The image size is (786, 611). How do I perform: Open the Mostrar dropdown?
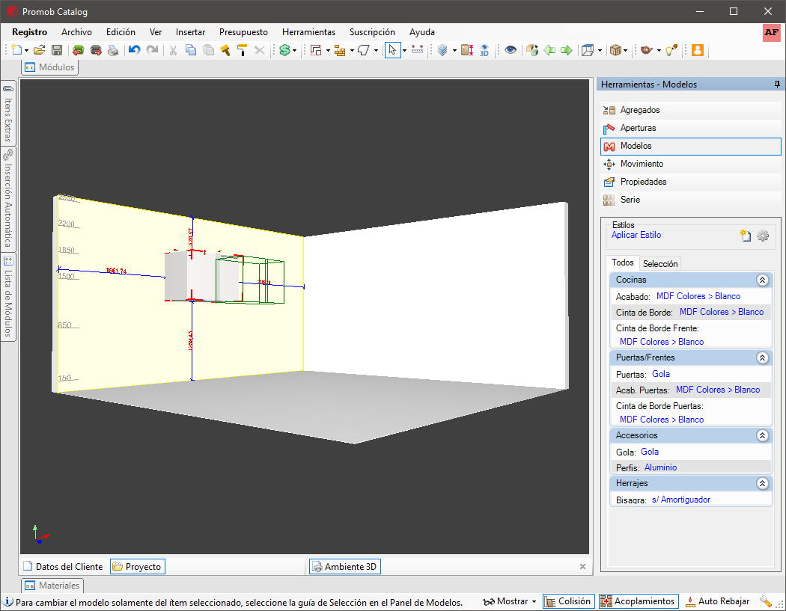point(510,601)
